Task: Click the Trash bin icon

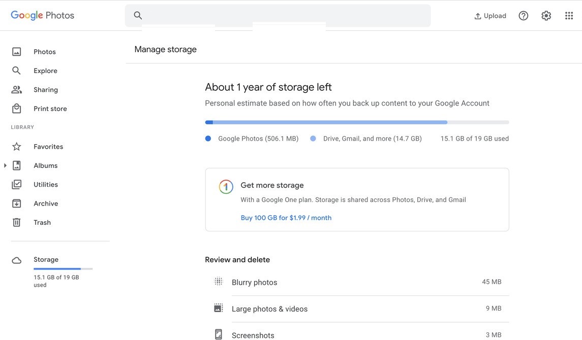Action: (x=17, y=222)
